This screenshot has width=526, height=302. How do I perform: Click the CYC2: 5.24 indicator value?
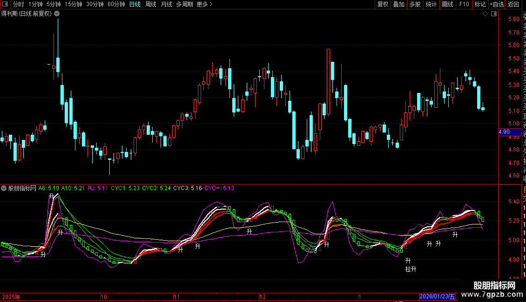[156, 188]
